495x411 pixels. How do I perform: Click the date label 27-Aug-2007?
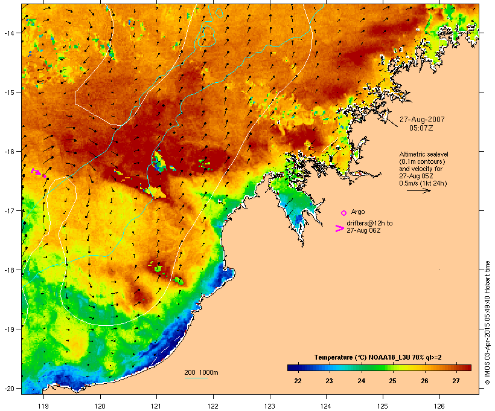422,120
